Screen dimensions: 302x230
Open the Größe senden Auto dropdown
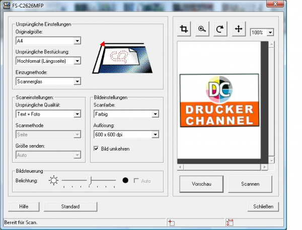pyautogui.click(x=48, y=155)
